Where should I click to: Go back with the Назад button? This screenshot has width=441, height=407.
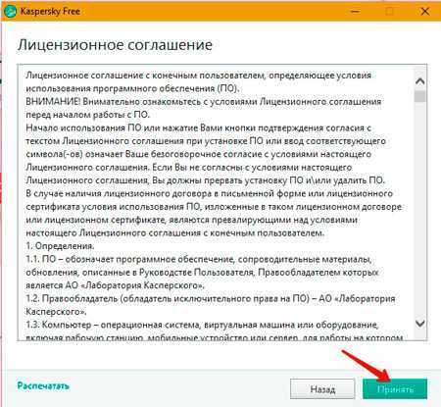tap(322, 389)
